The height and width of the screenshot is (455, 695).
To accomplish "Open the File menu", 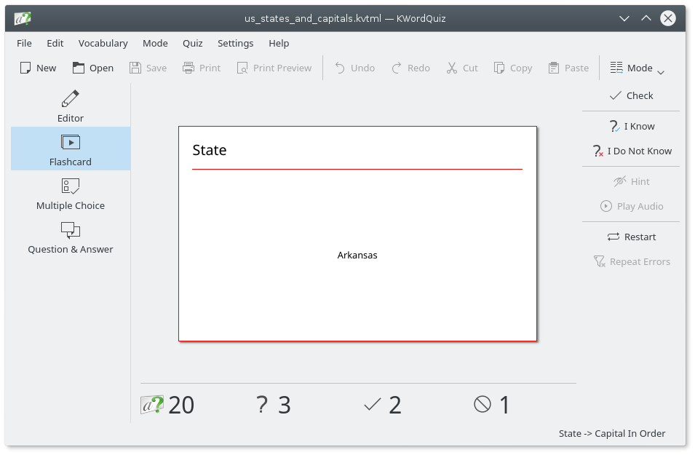I will 24,43.
